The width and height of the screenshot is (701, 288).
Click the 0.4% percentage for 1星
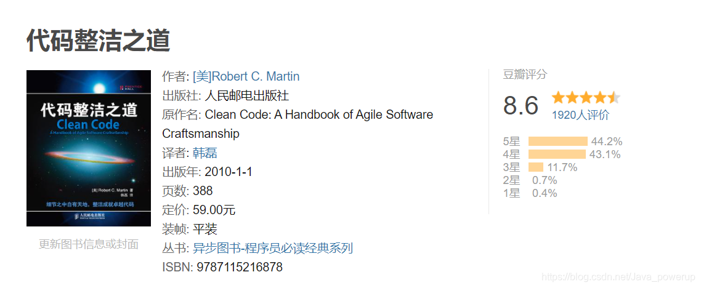[545, 193]
